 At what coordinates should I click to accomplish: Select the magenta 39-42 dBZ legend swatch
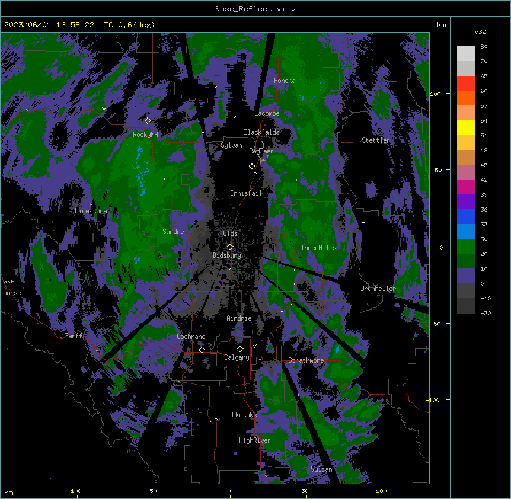pyautogui.click(x=466, y=187)
